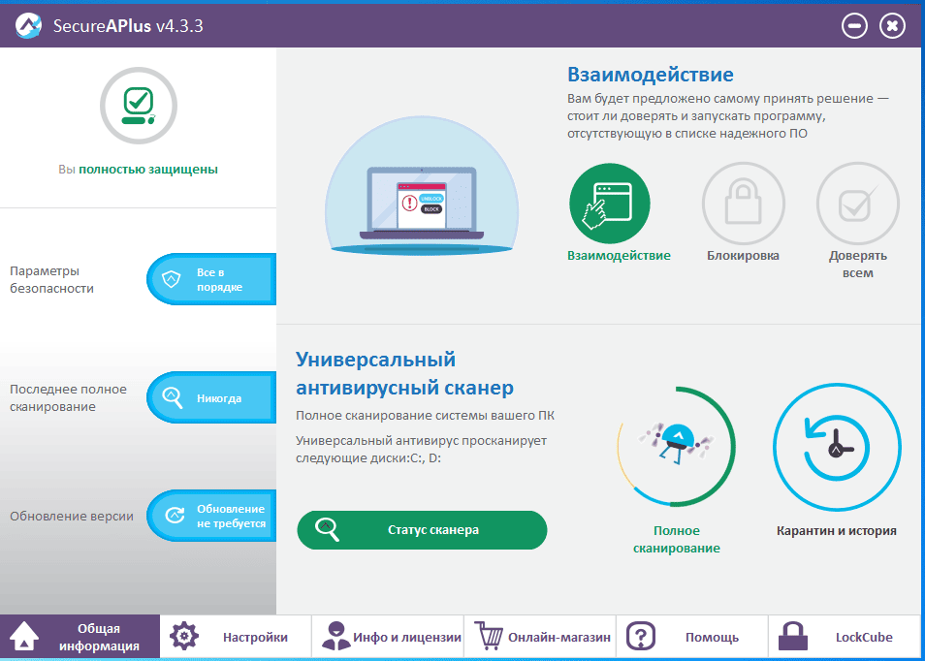
Task: Click the Обновление версии label
Action: click(72, 516)
